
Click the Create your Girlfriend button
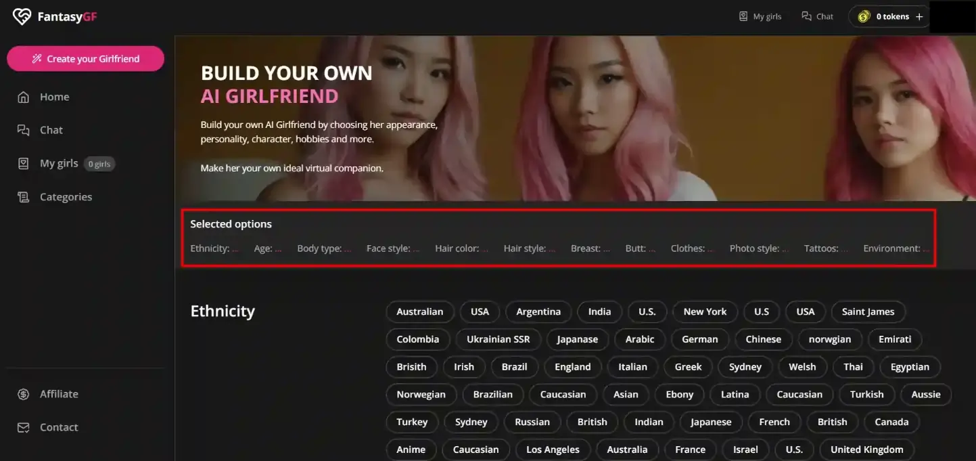click(x=85, y=59)
